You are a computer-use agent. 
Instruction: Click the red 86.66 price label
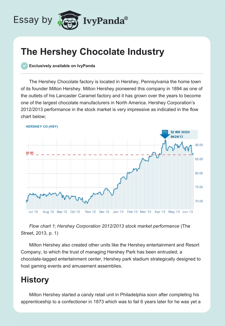(30, 153)
